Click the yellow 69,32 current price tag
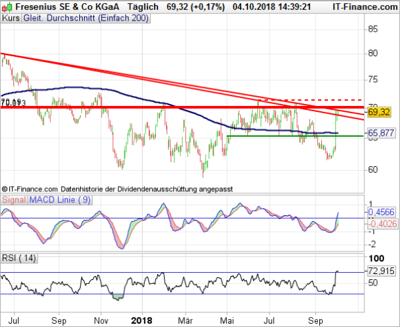Screen dimensions: 400x327 [x=379, y=112]
